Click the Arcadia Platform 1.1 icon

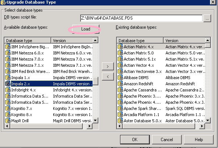120,115
